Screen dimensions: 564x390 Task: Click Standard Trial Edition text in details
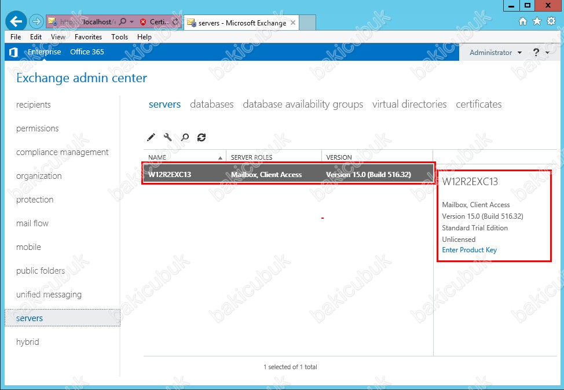point(475,228)
